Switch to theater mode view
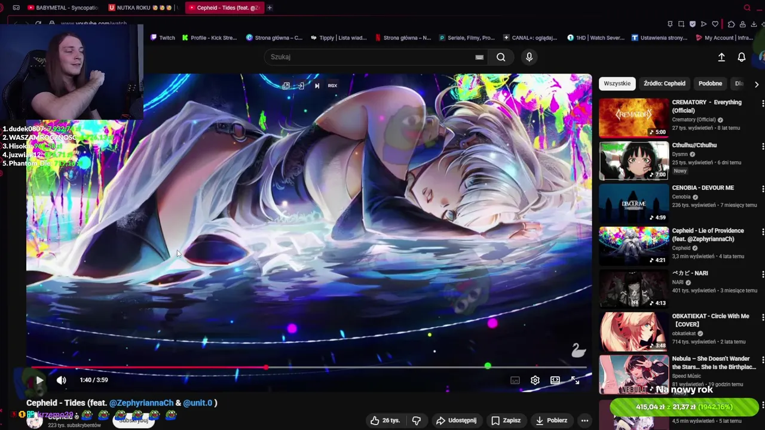765x430 pixels. (x=555, y=380)
